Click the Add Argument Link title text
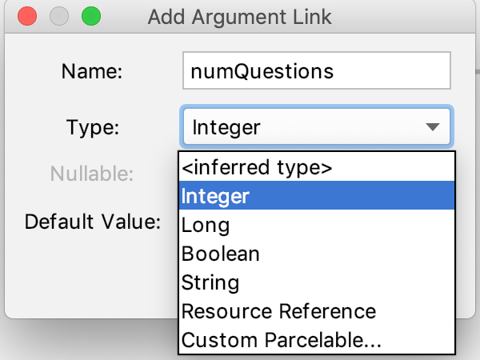The width and height of the screenshot is (480, 360). coord(239,17)
